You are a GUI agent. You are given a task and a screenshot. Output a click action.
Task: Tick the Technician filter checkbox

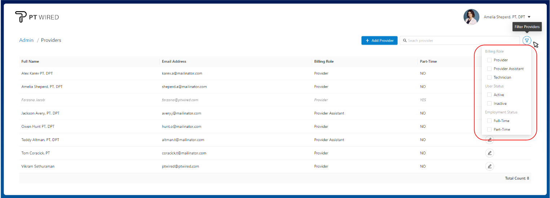pos(489,77)
